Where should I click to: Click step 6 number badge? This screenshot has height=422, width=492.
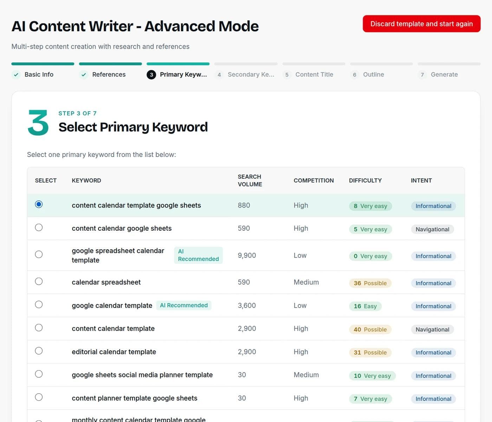click(x=355, y=74)
